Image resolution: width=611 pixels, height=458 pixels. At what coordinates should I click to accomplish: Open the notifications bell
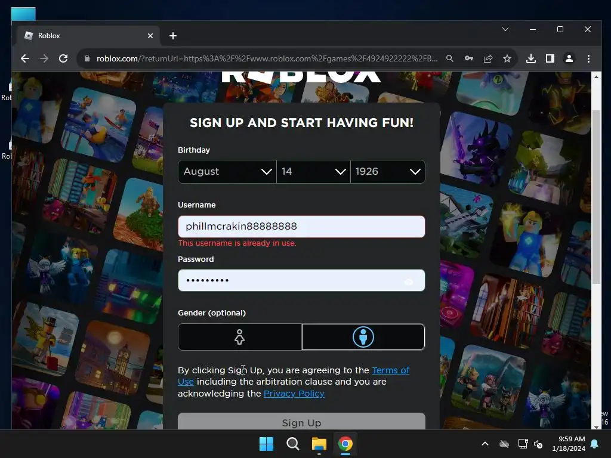(595, 444)
